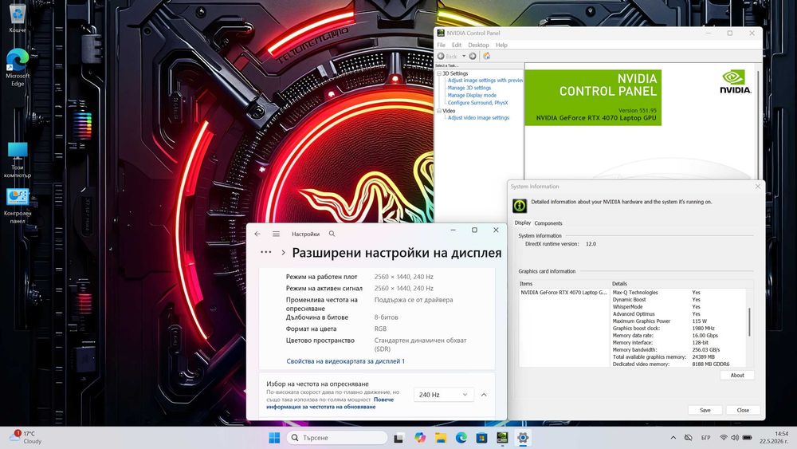Open Task View on the taskbar
This screenshot has width=797, height=449.
point(399,438)
